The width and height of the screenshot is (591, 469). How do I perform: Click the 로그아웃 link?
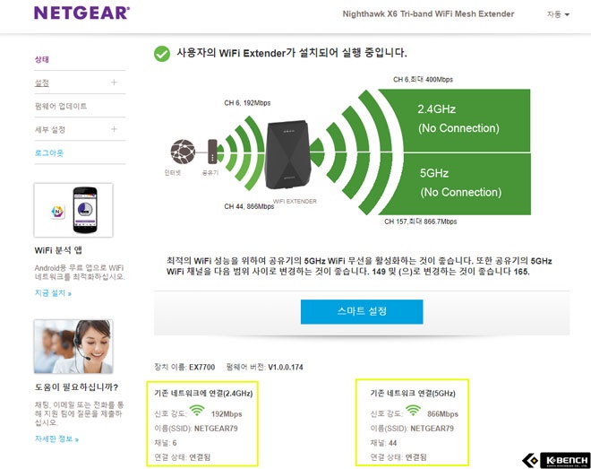[x=49, y=152]
